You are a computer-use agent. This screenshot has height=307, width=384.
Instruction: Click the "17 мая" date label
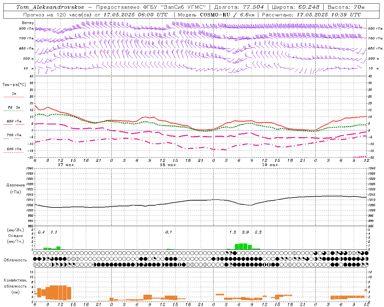(x=66, y=165)
